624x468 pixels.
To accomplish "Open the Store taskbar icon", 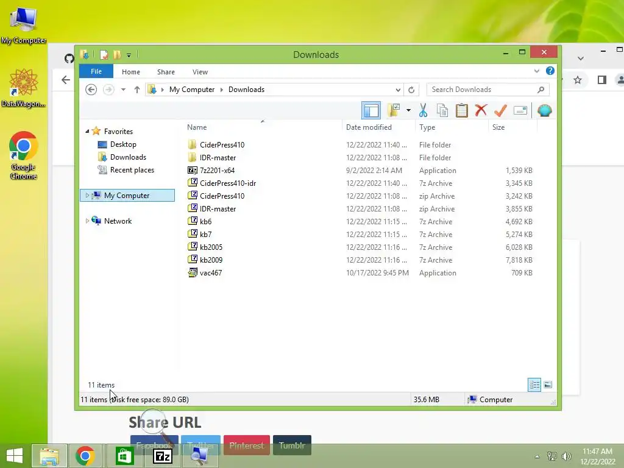I will pyautogui.click(x=124, y=456).
